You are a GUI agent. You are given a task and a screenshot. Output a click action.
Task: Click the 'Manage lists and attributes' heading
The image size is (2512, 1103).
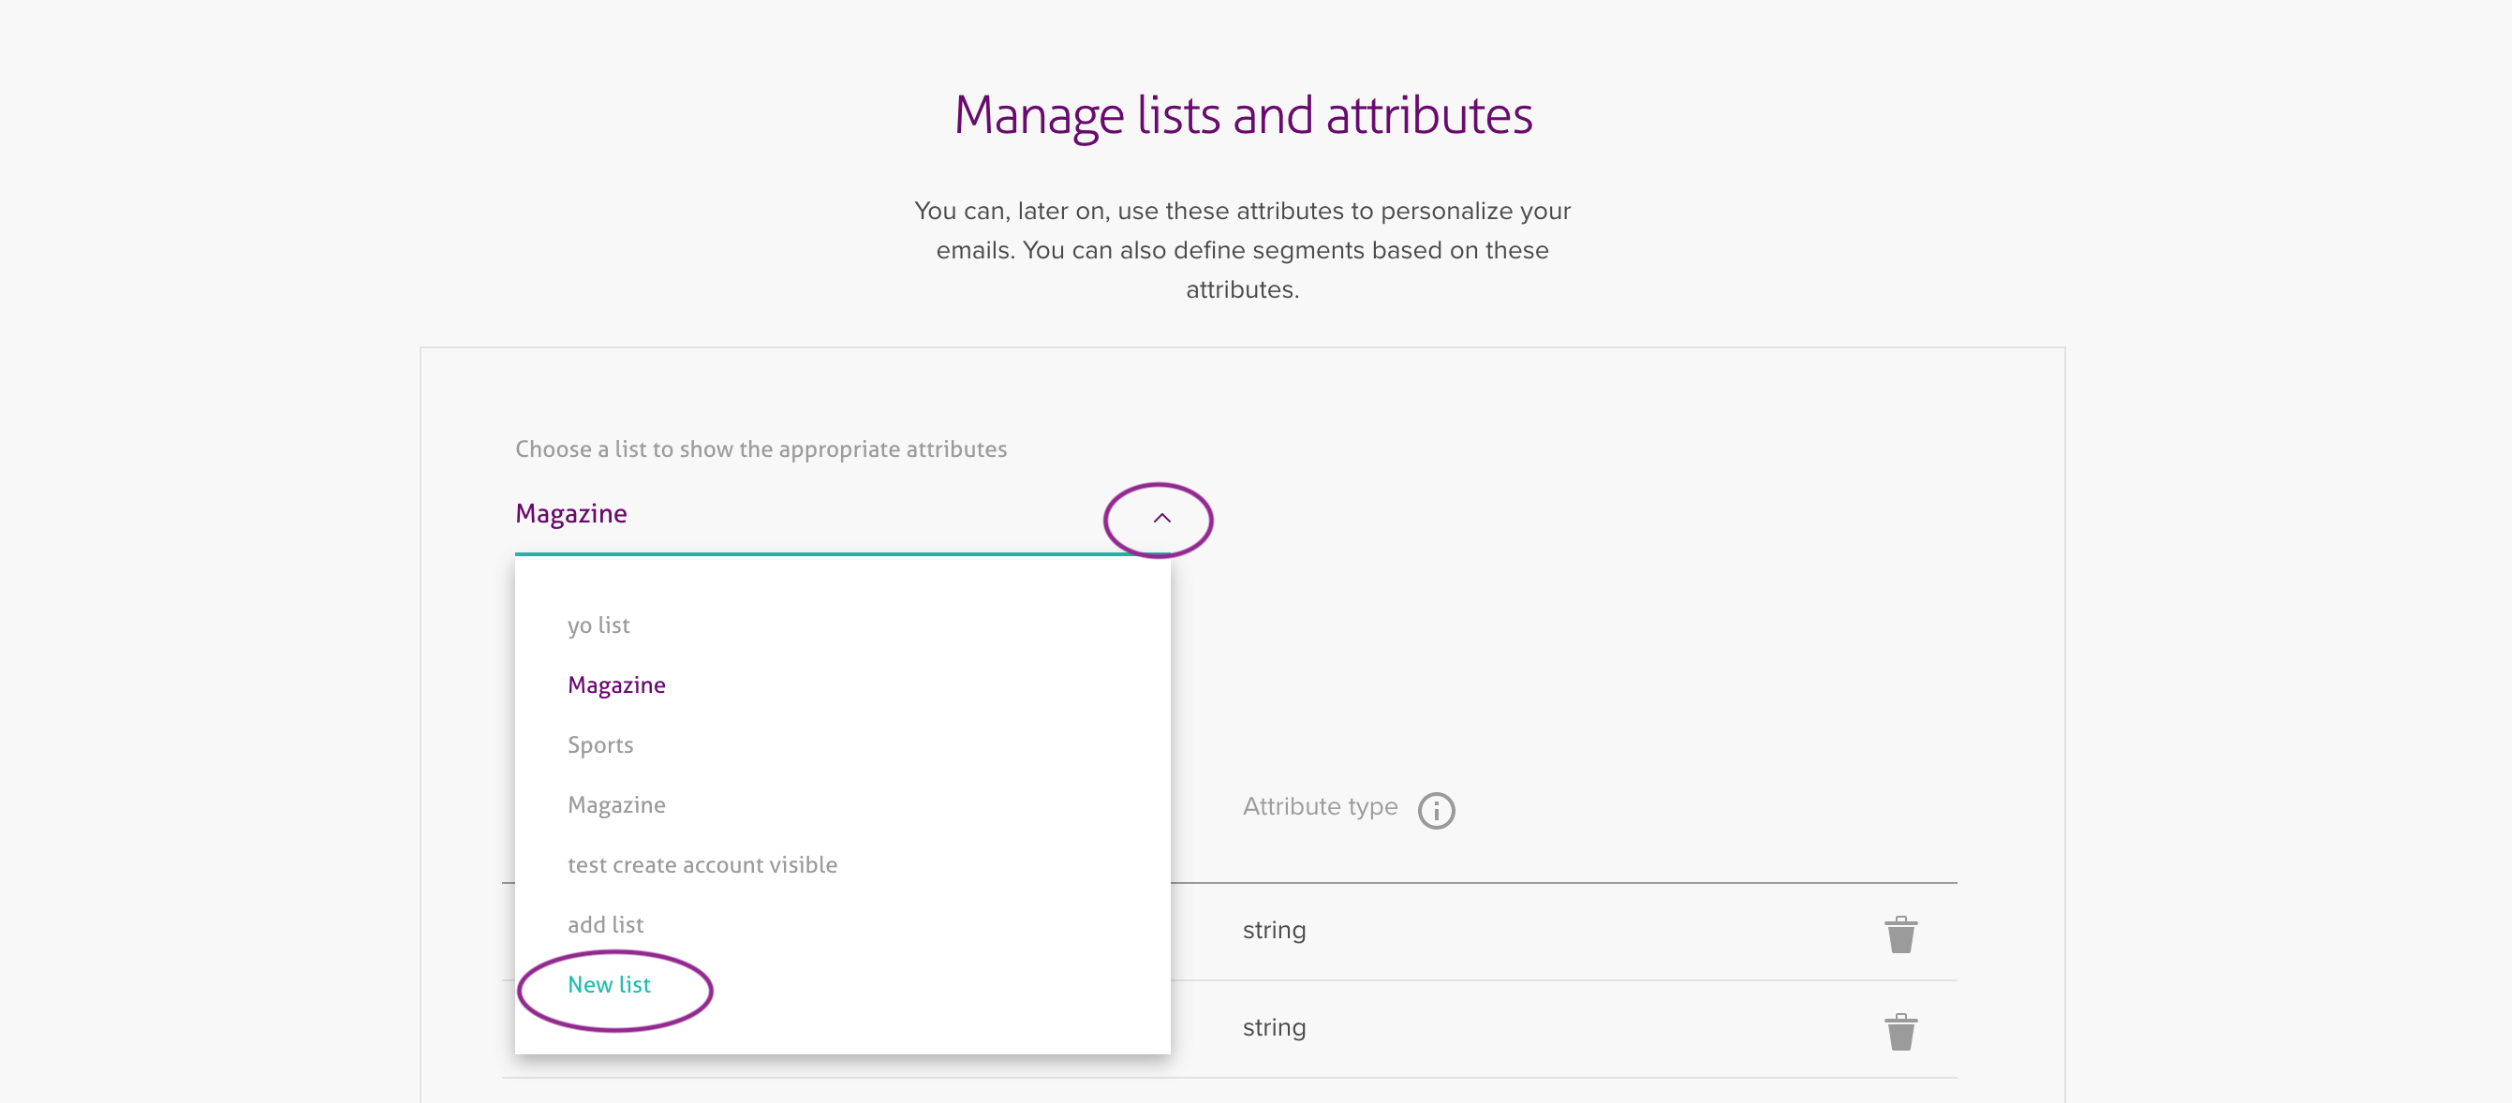pyautogui.click(x=1242, y=115)
